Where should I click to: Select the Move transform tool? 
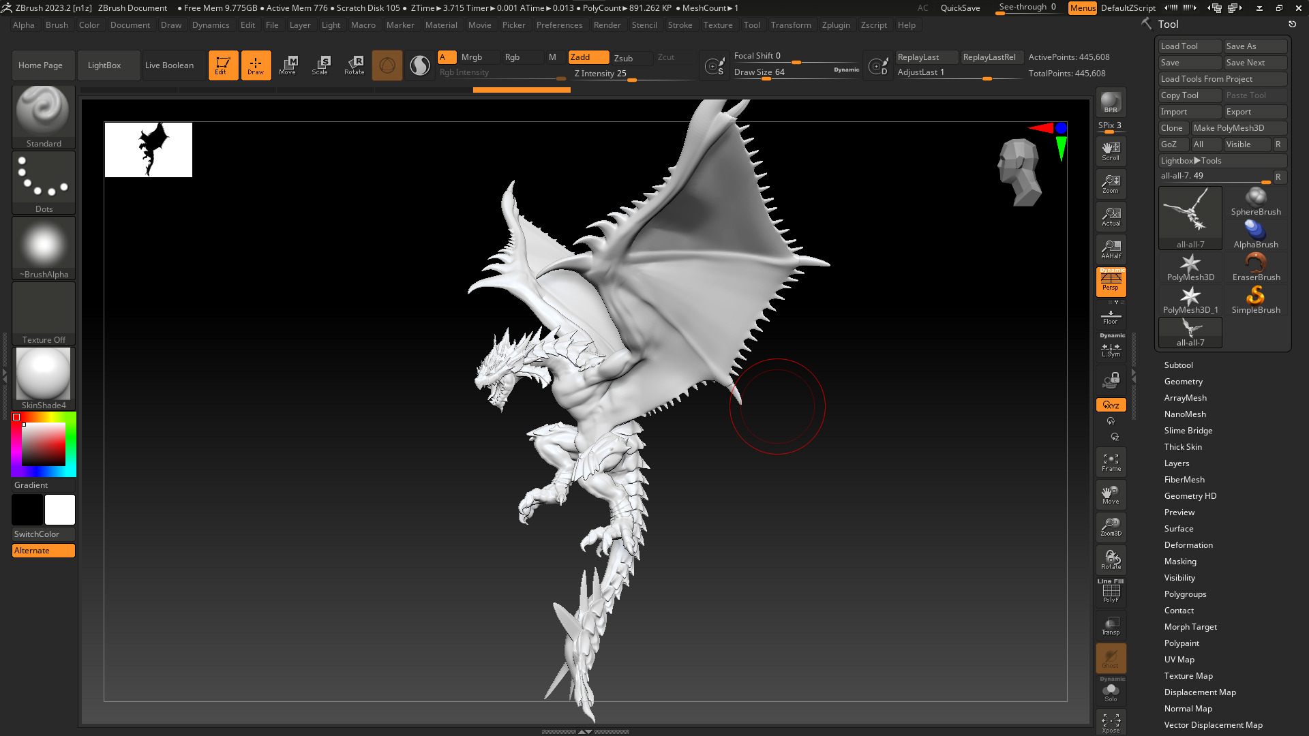point(288,65)
